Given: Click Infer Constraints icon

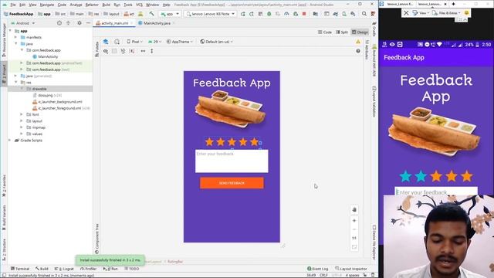Looking at the screenshot, I should click(132, 51).
